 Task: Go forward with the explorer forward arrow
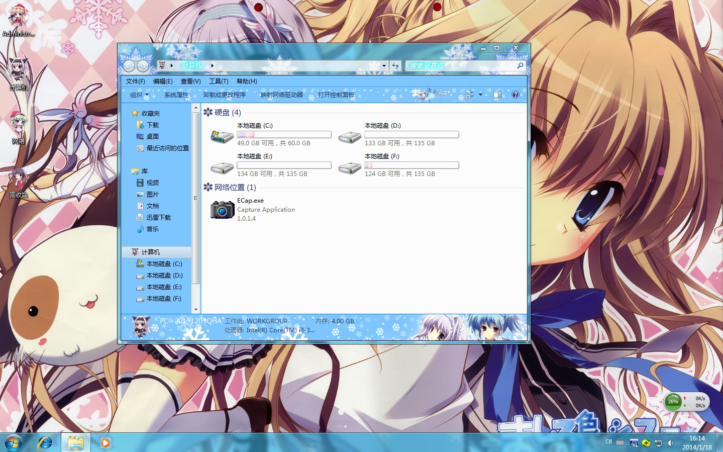tap(143, 66)
